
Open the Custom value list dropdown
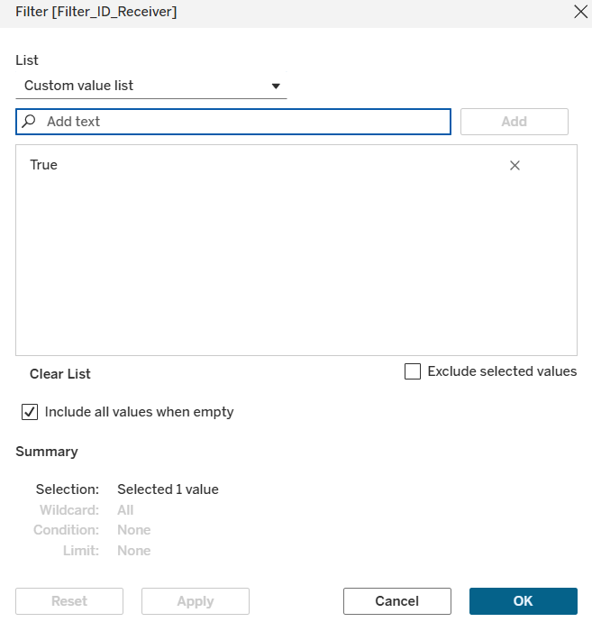(x=150, y=86)
